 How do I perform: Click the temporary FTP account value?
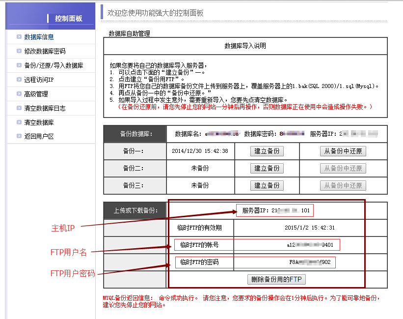coord(310,245)
